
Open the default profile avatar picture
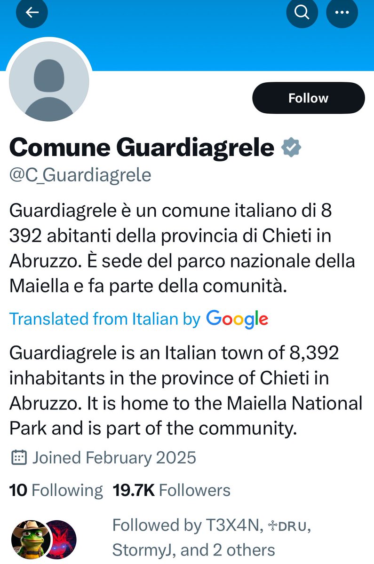[x=49, y=85]
